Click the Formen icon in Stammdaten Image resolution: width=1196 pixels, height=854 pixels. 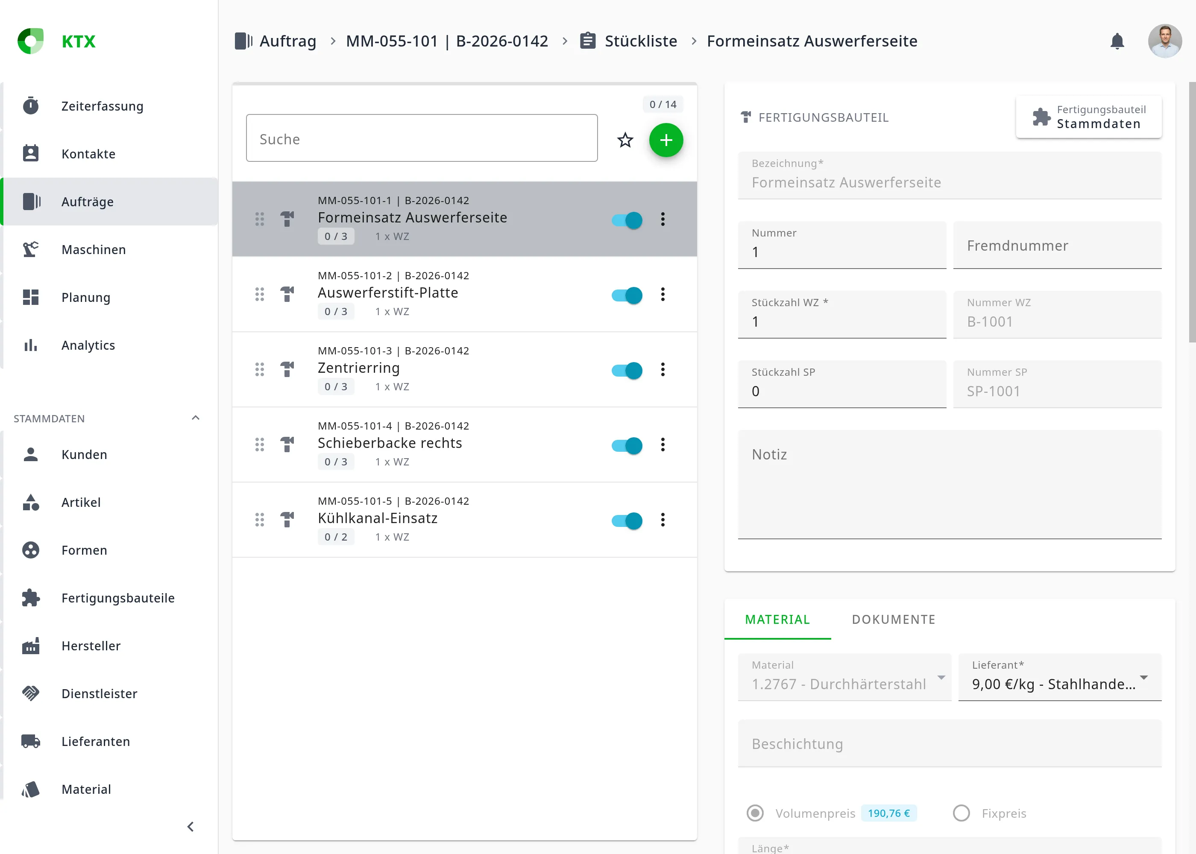coord(30,550)
